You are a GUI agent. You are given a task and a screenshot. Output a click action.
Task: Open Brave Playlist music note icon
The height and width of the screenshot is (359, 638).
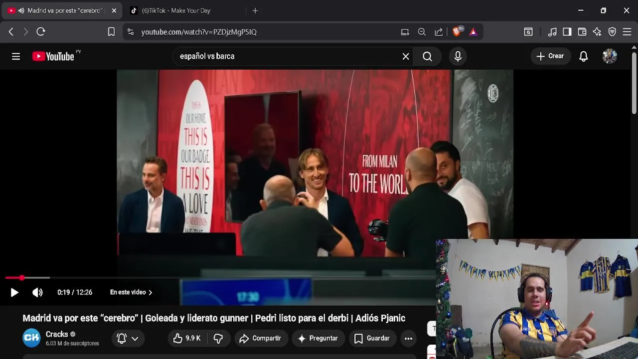tap(552, 32)
